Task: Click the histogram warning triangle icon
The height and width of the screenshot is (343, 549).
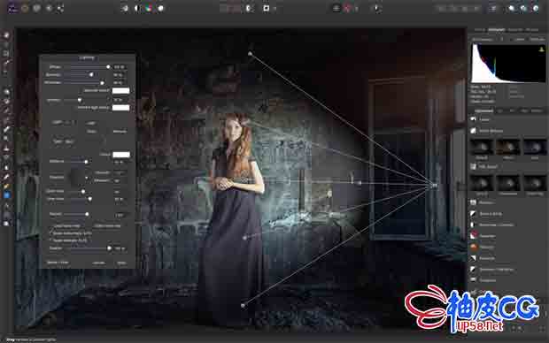Action: 541,50
